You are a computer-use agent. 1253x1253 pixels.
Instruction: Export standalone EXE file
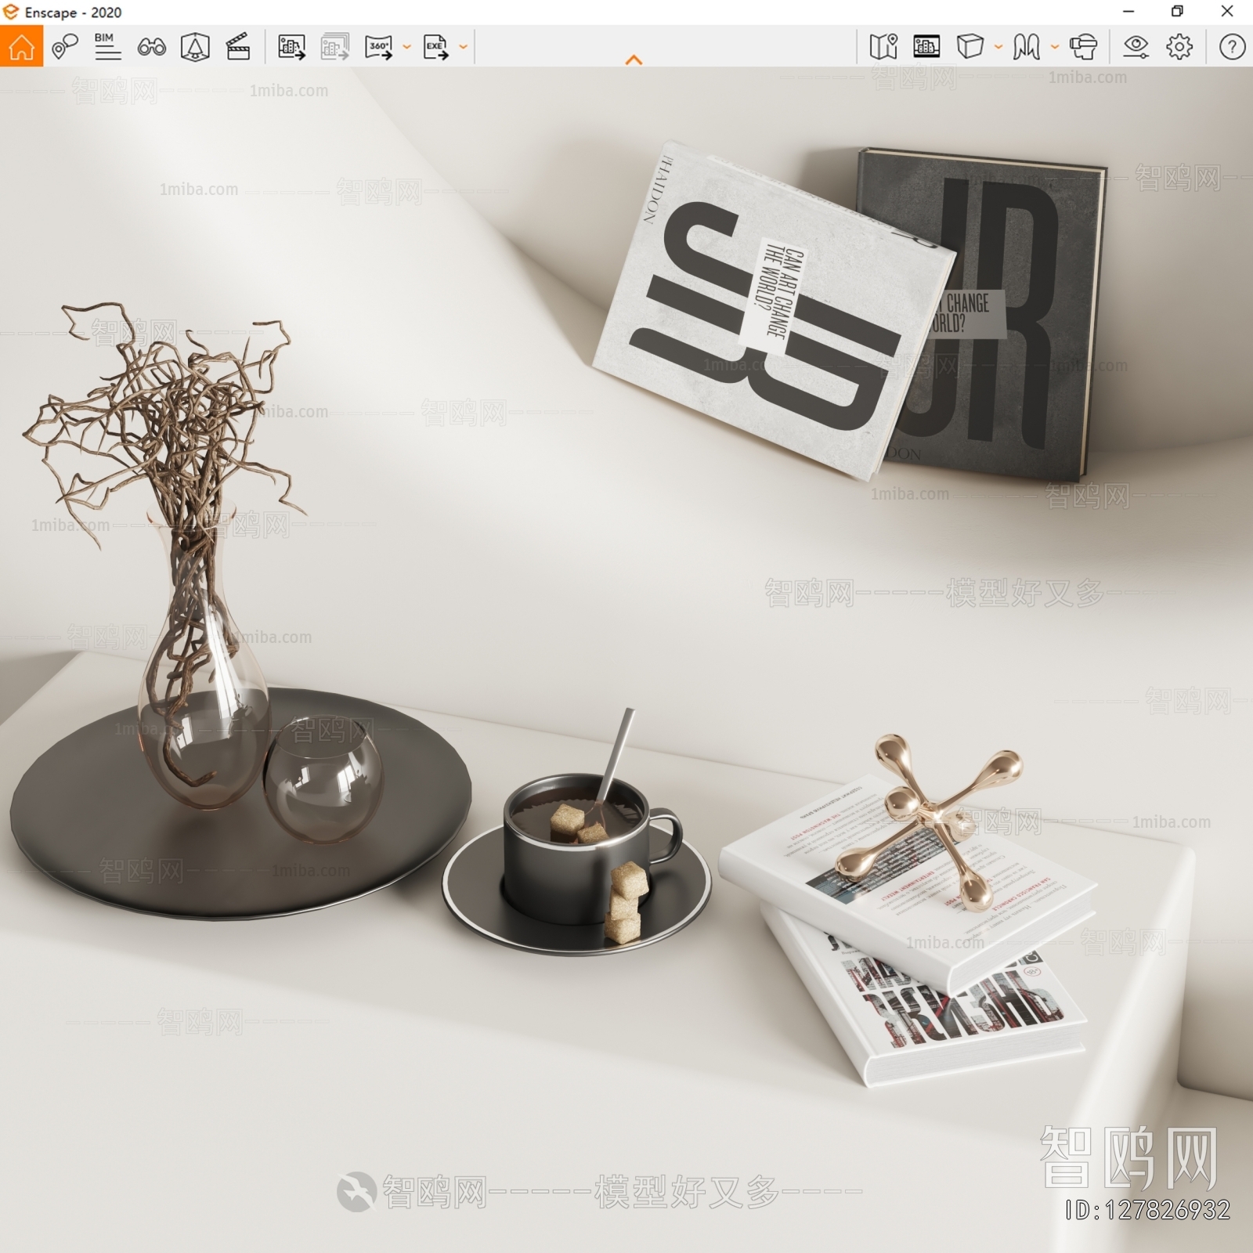435,47
